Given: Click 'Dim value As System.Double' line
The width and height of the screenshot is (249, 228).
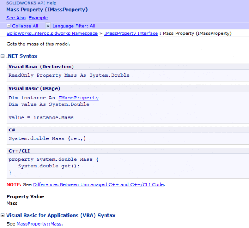Looking at the screenshot, I should 49,104.
